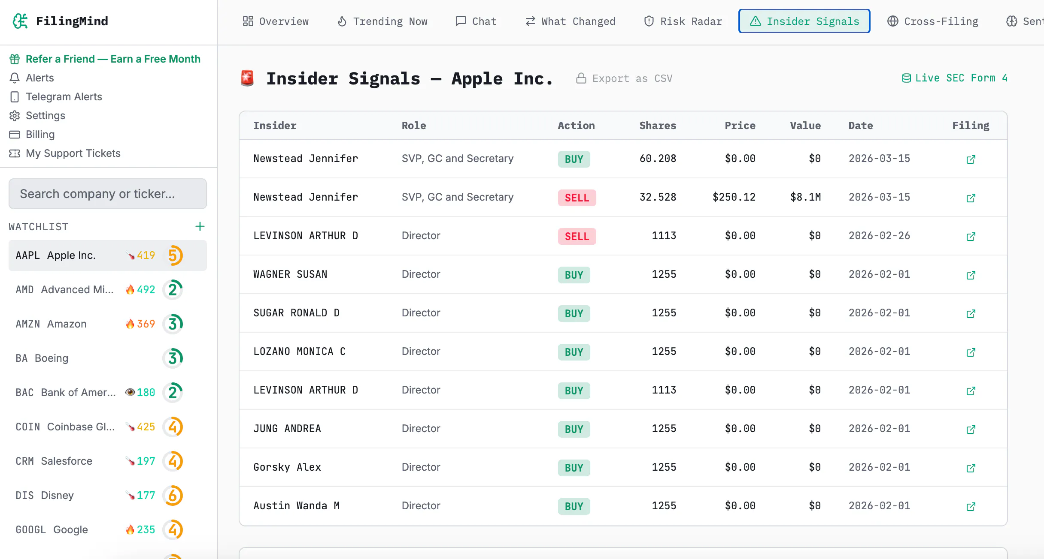Open filing link for SUGAR RONALD D row

[971, 313]
